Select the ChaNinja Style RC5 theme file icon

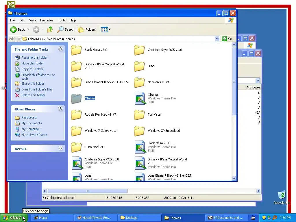77,163
